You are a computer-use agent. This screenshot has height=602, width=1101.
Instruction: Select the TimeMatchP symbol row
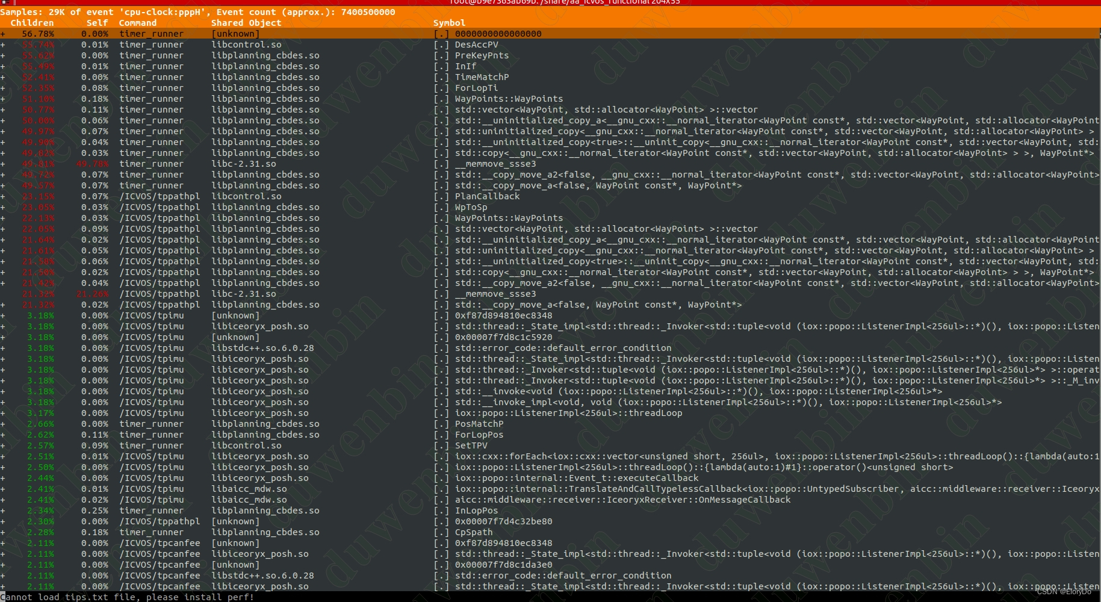click(482, 77)
